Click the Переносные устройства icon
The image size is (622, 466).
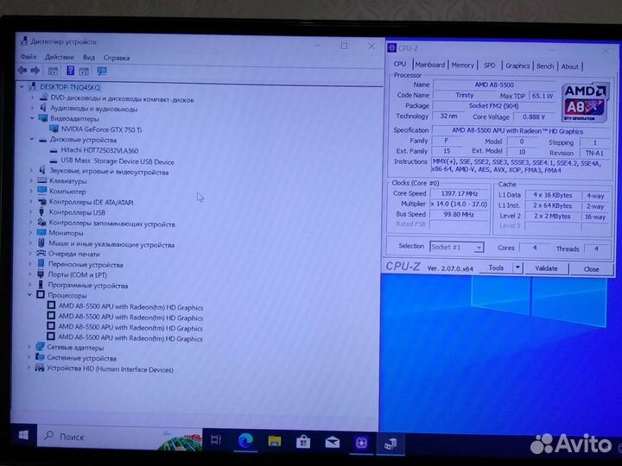click(41, 263)
